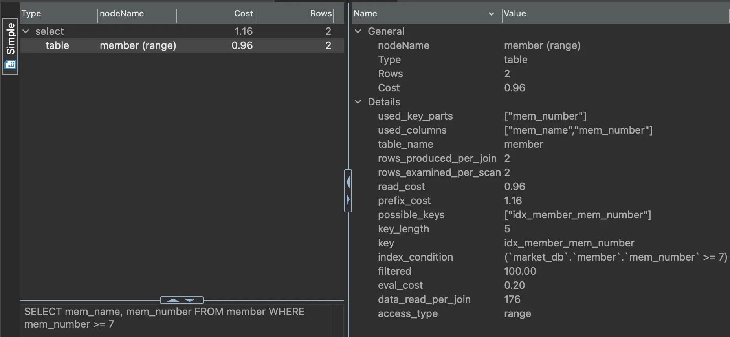This screenshot has width=730, height=337.
Task: Sort plan tree by Cost column header
Action: [243, 14]
